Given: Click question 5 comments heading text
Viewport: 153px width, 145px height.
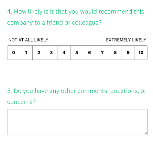Looking at the screenshot, I should tap(77, 96).
